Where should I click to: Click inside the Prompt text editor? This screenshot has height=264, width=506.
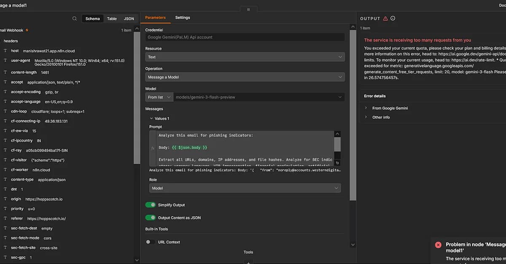[x=245, y=148]
